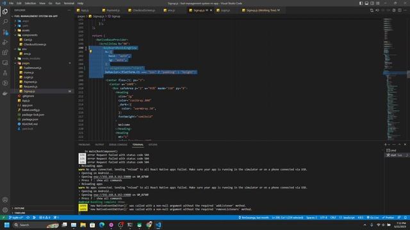Expand the Outline section

coord(19,208)
